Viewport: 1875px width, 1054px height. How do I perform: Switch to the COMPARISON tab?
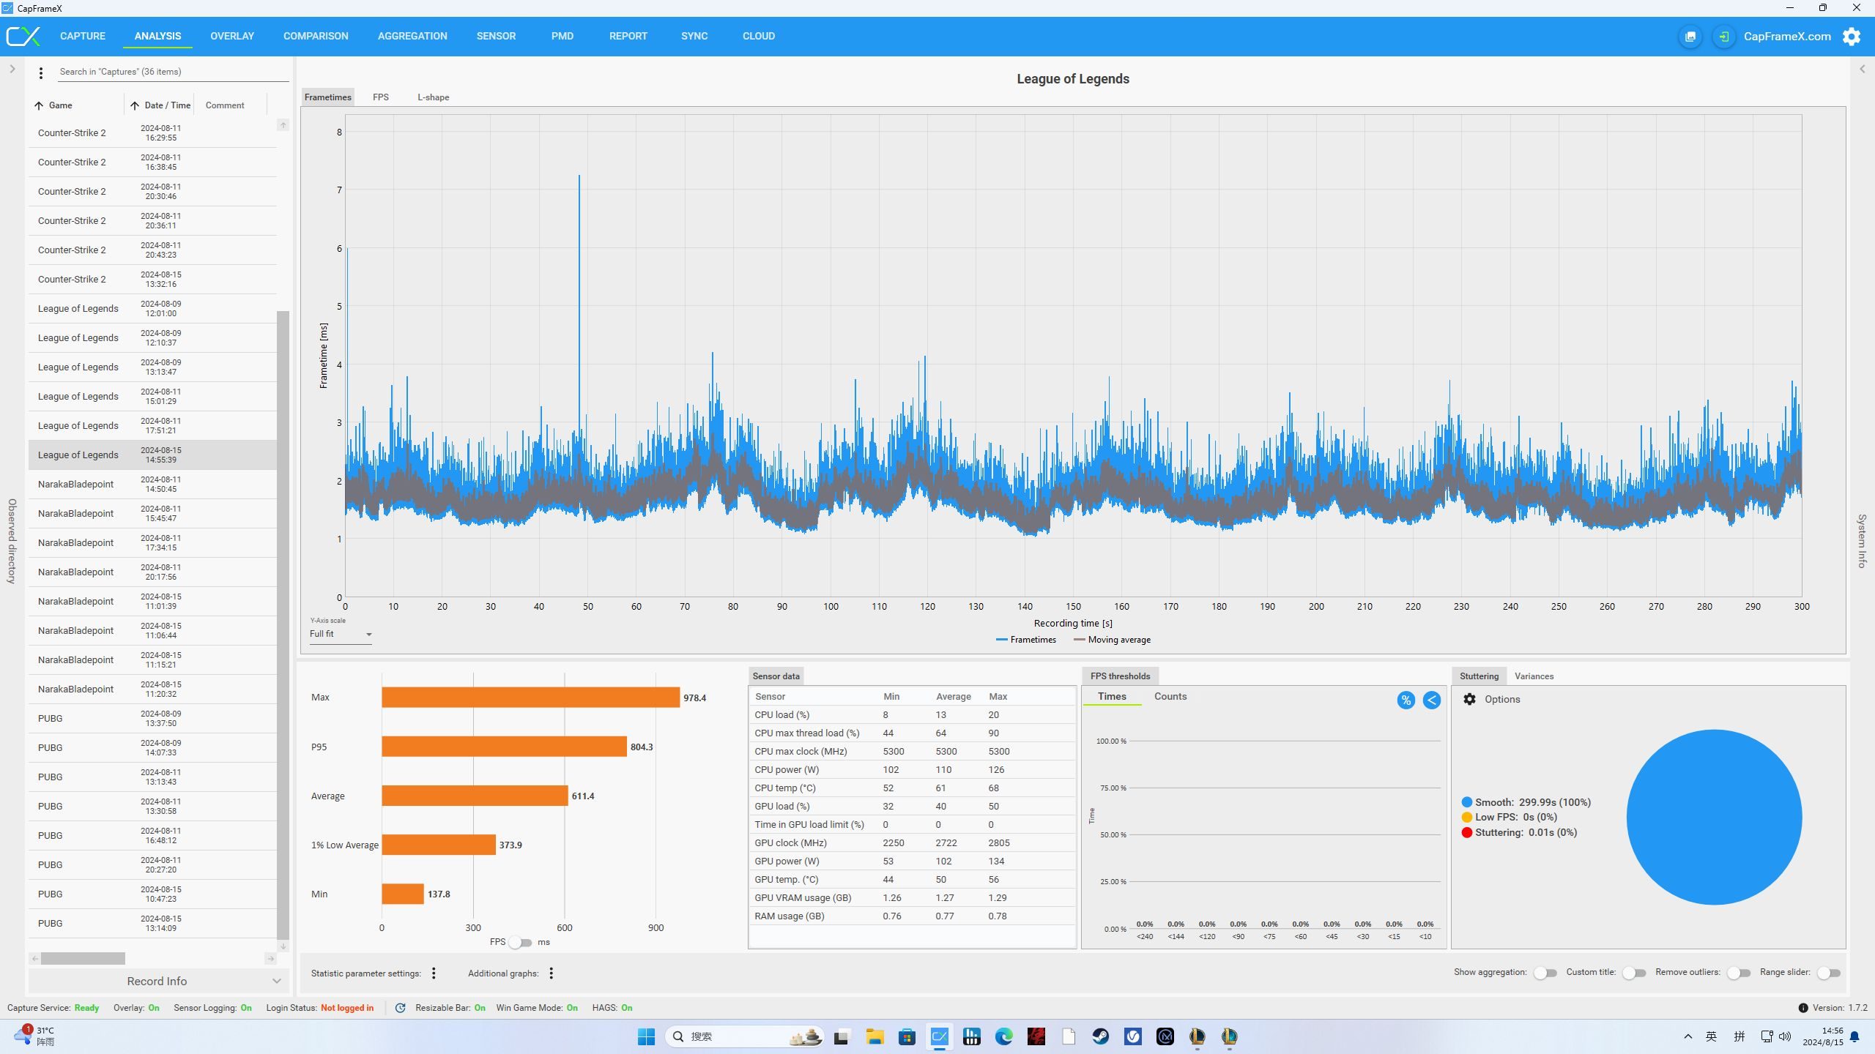(316, 36)
